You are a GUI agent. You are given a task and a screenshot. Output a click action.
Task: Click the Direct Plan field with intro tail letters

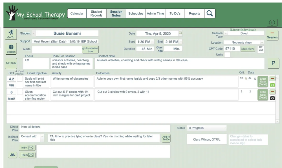[x=95, y=128]
